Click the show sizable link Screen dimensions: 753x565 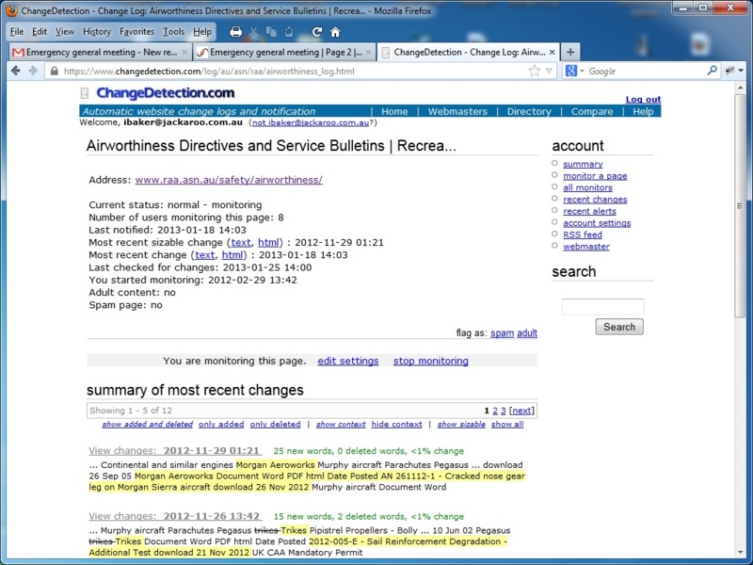tap(461, 425)
